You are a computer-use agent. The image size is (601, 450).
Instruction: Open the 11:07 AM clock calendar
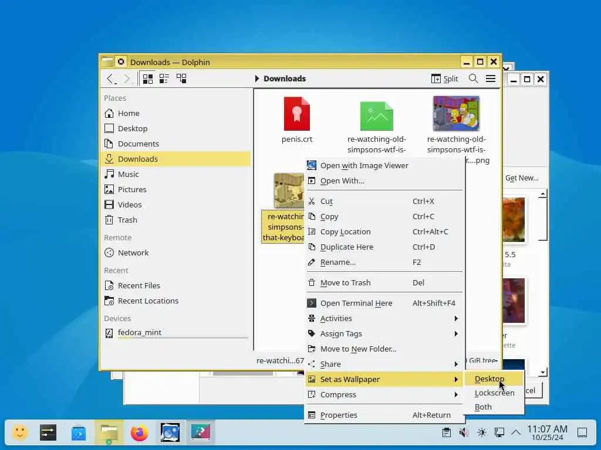[548, 433]
